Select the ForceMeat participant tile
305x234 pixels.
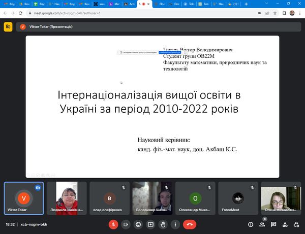coord(237,198)
